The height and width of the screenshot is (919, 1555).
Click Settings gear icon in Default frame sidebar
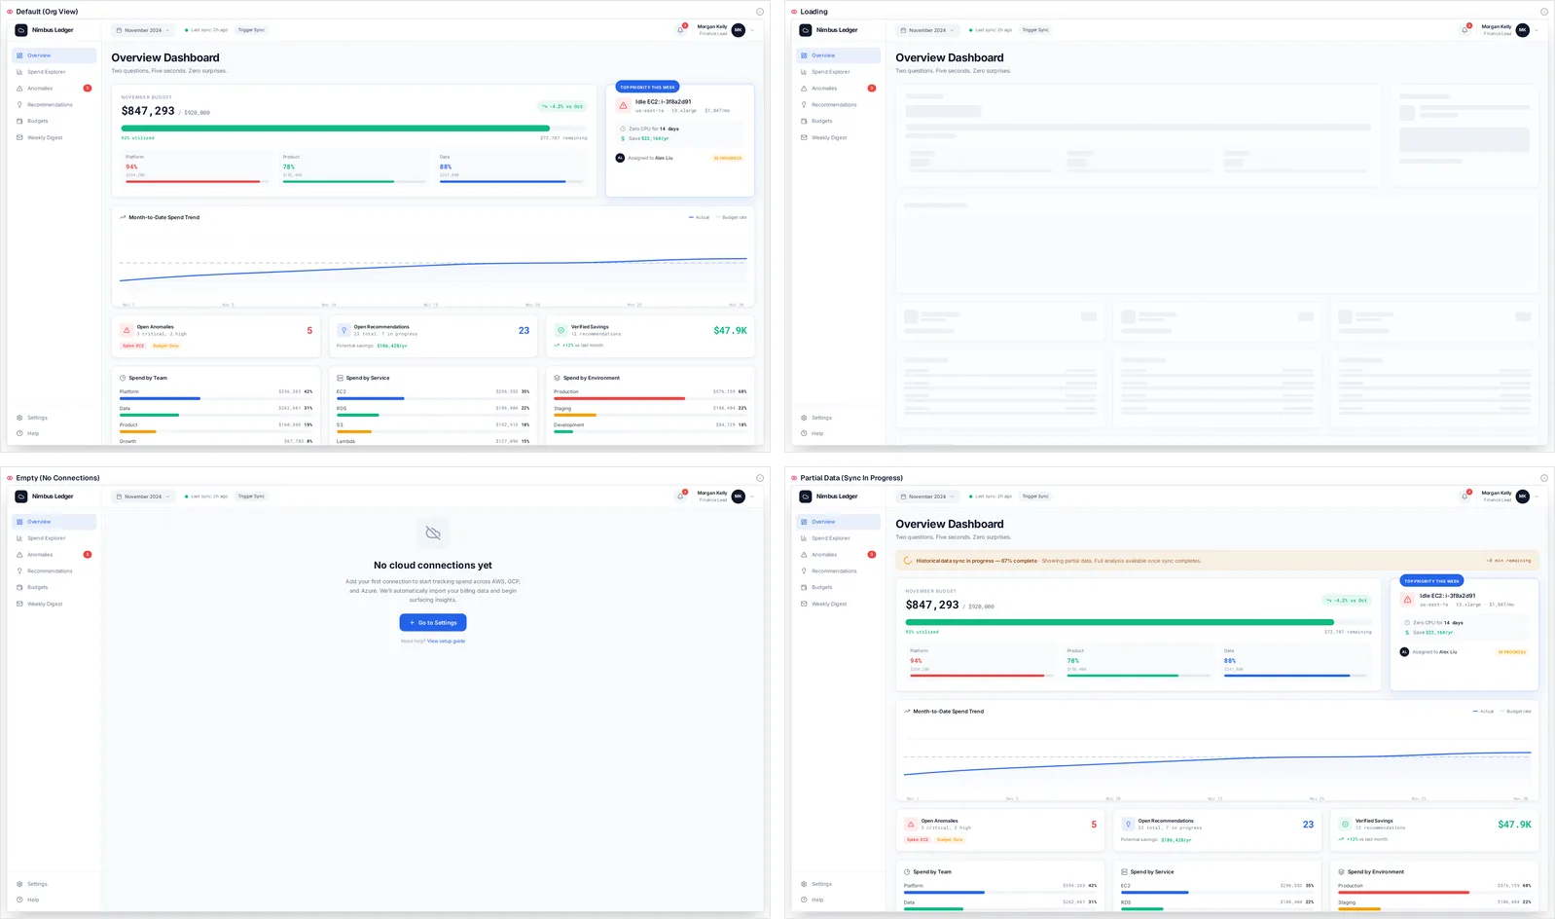[x=19, y=418]
